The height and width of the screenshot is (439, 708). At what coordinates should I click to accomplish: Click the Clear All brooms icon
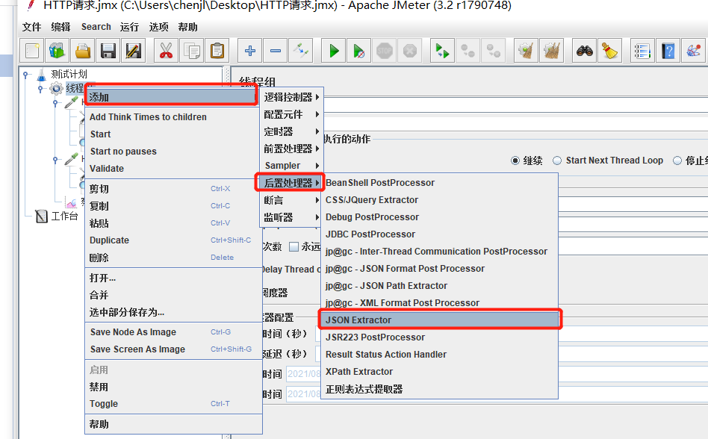point(552,51)
